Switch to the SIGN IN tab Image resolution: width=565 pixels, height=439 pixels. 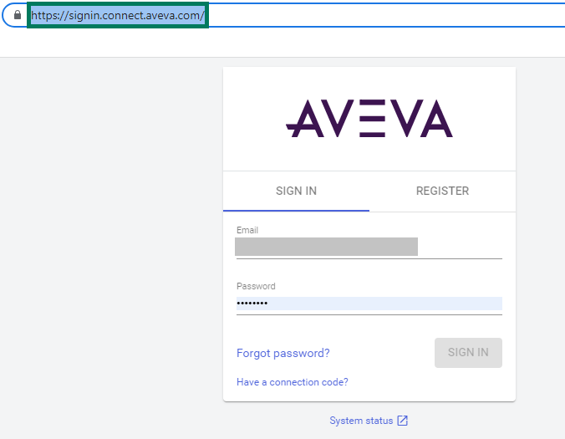coord(296,191)
